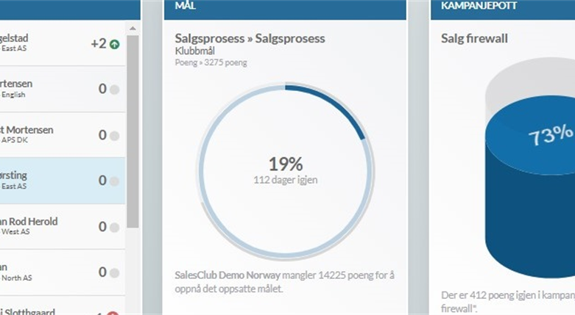Click the 73% cylinder pot chart
This screenshot has width=575, height=315.
point(530,168)
